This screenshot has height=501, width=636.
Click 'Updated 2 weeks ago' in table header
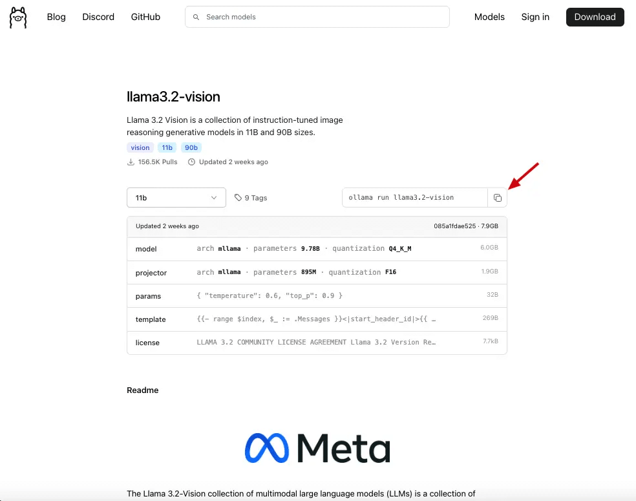point(167,226)
